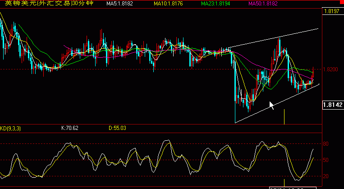Click the yellow time marker in price panel
Viewport: 344px width, 189px height.
[284, 117]
